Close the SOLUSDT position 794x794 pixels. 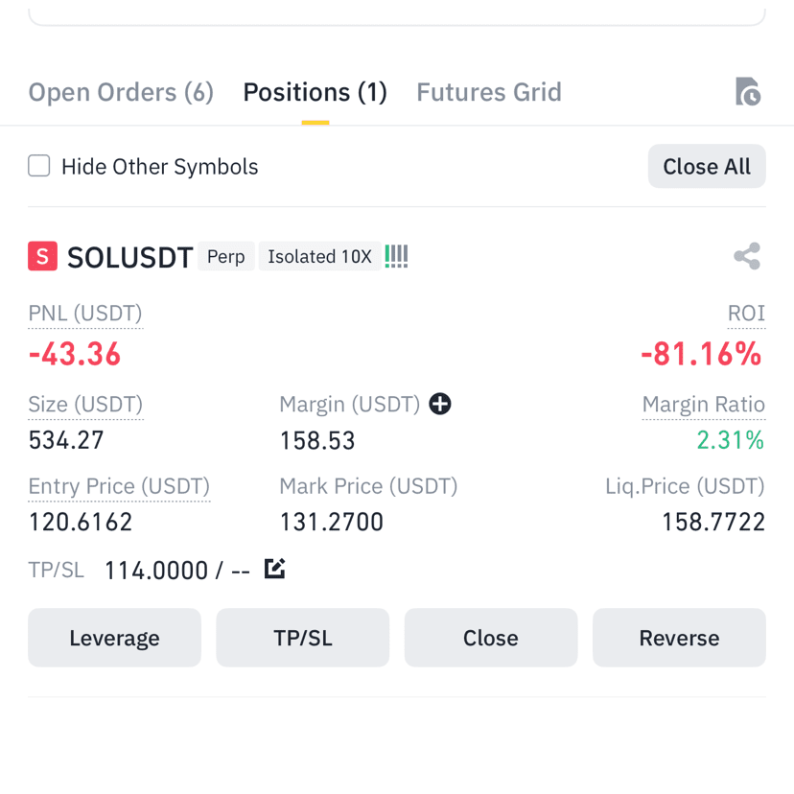491,638
